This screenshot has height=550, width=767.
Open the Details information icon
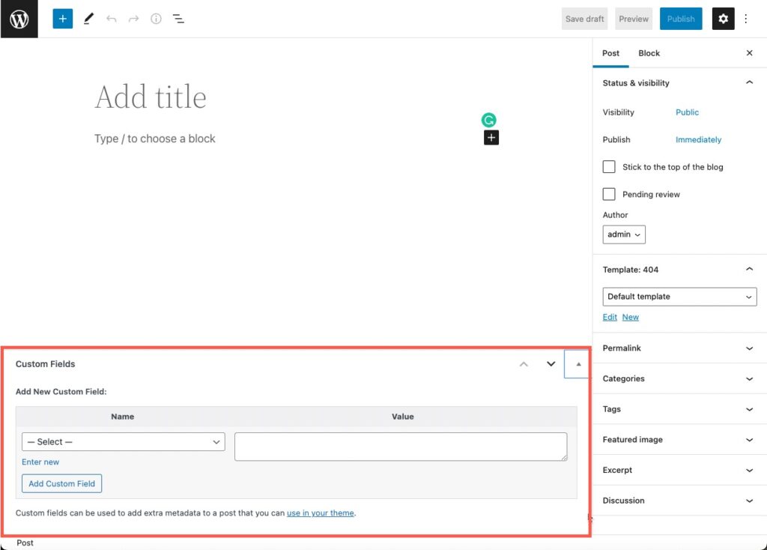(156, 18)
